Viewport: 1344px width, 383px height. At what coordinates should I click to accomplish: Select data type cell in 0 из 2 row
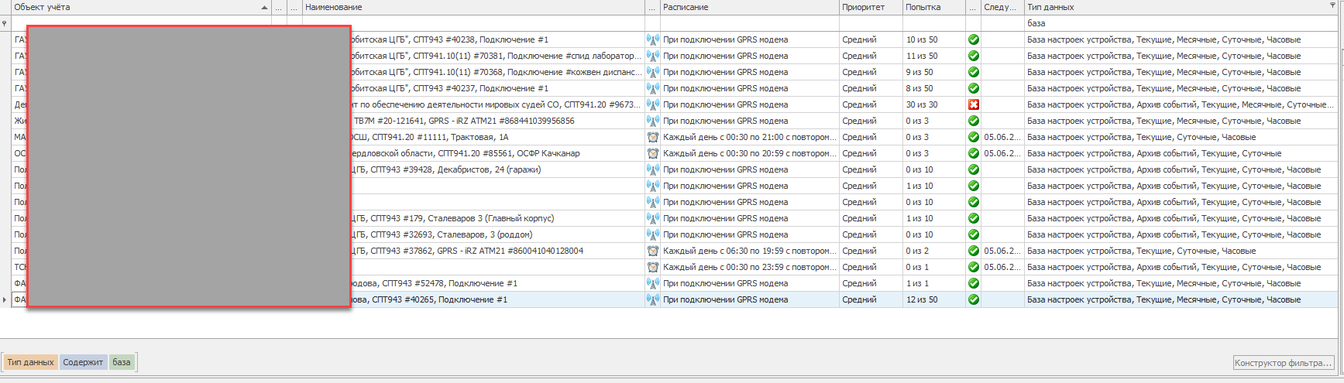coord(1181,251)
